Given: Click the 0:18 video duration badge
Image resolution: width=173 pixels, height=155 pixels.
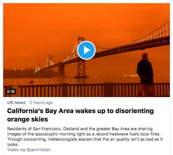Looking at the screenshot, I should click(x=11, y=91).
